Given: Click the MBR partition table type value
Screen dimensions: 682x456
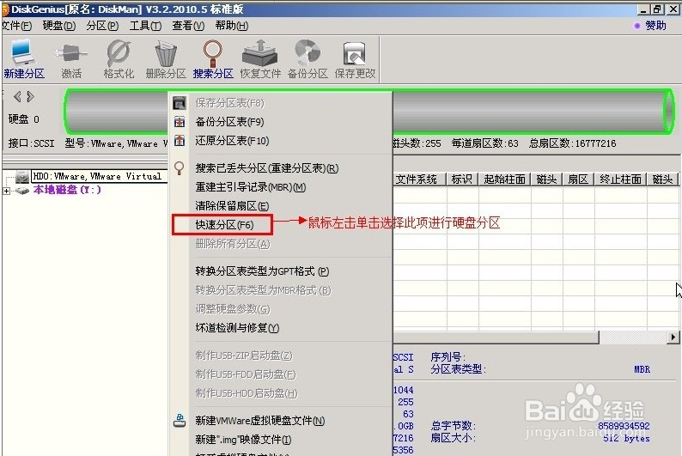Looking at the screenshot, I should (642, 369).
